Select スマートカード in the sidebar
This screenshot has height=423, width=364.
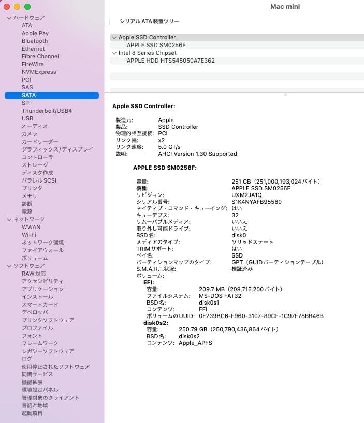(x=40, y=305)
